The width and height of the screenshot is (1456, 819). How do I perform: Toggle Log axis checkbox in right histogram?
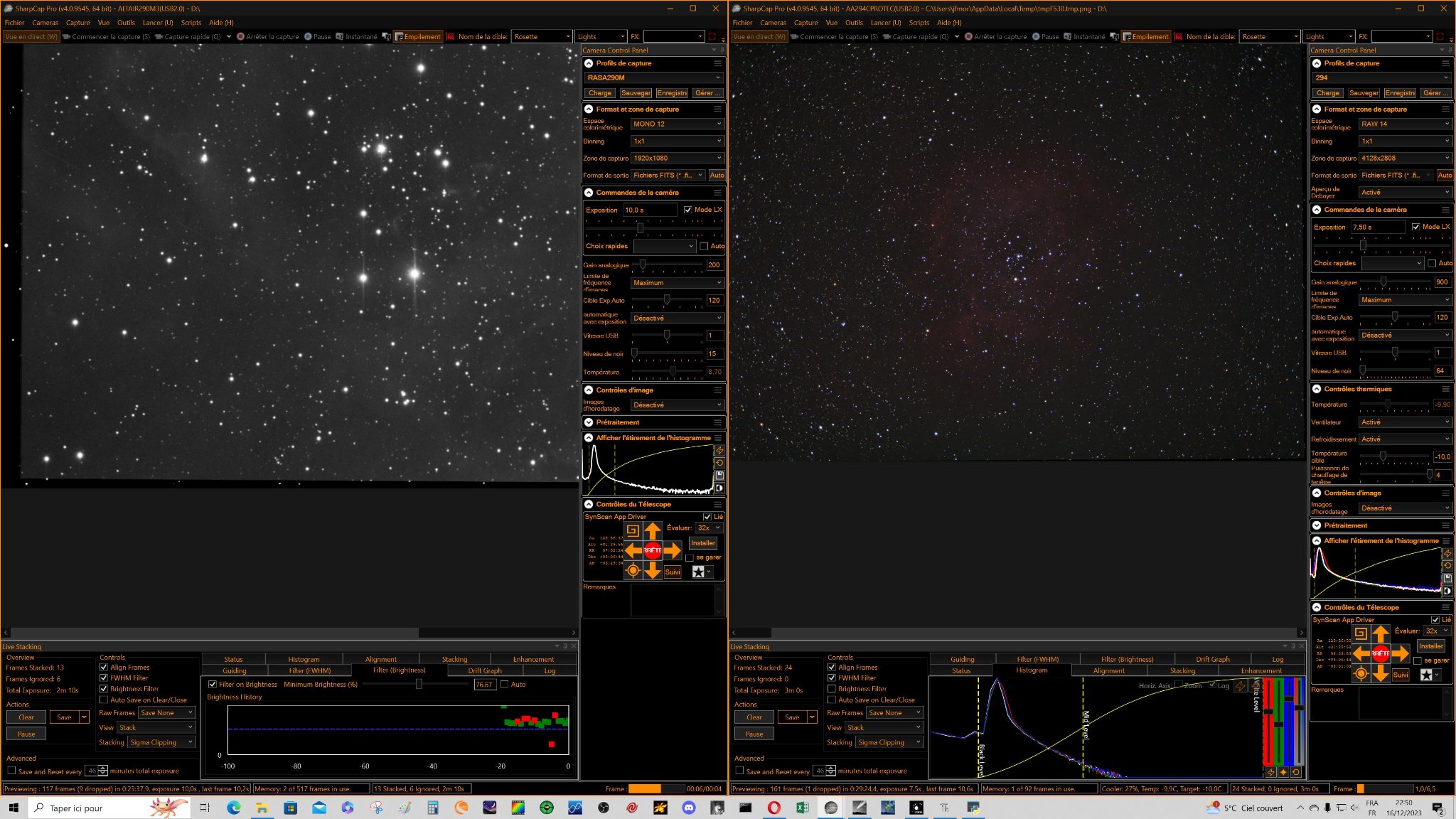(1213, 686)
